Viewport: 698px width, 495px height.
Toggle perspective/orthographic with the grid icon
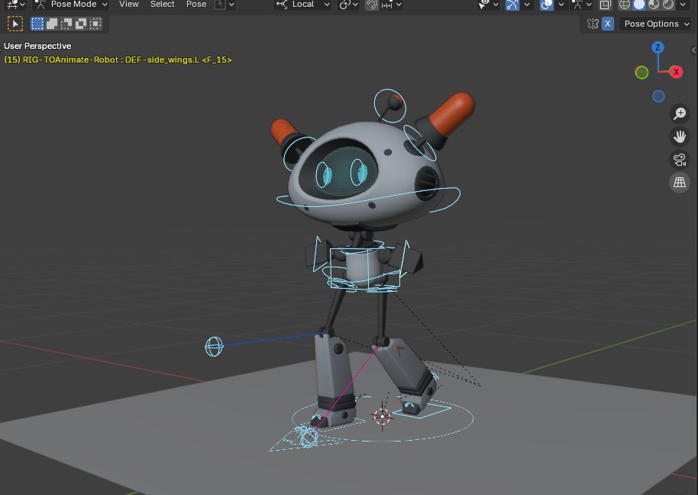tap(679, 183)
